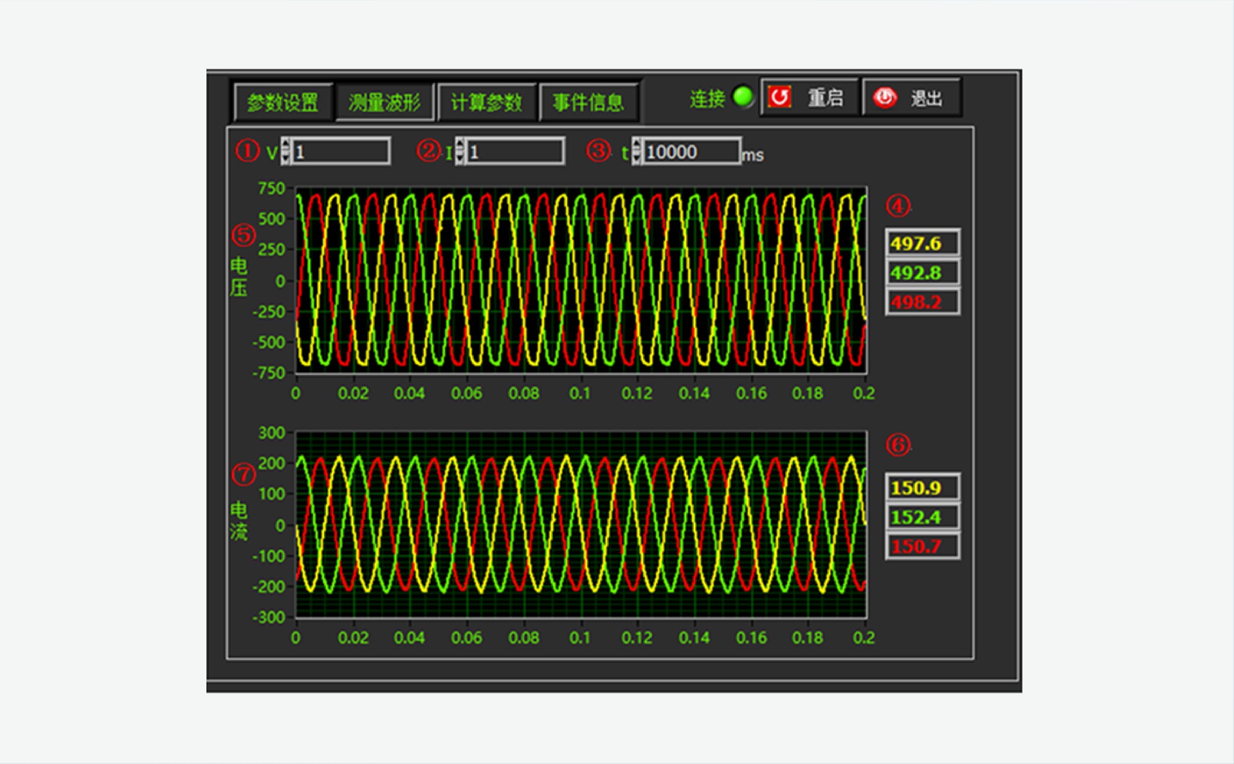
Task: Click the V value stepper arrows
Action: point(286,152)
